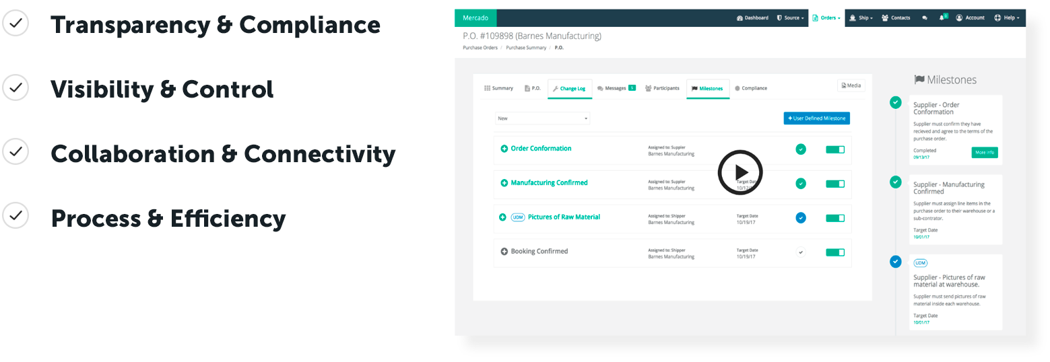The image size is (1050, 362).
Task: Click the Account user avatar icon
Action: [959, 18]
